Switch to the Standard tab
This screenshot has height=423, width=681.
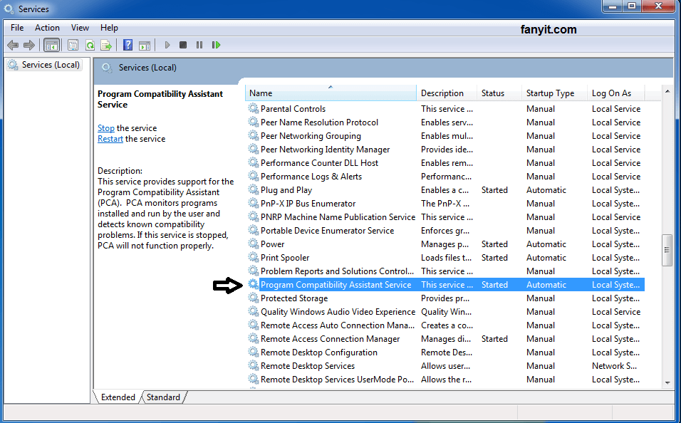point(162,397)
